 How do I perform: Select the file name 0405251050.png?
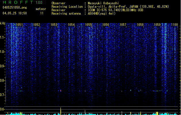pyautogui.click(x=15, y=7)
